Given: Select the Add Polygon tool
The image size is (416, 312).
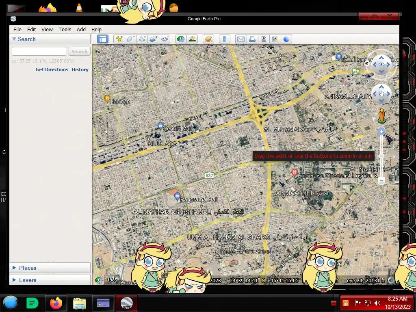Looking at the screenshot, I should [130, 39].
